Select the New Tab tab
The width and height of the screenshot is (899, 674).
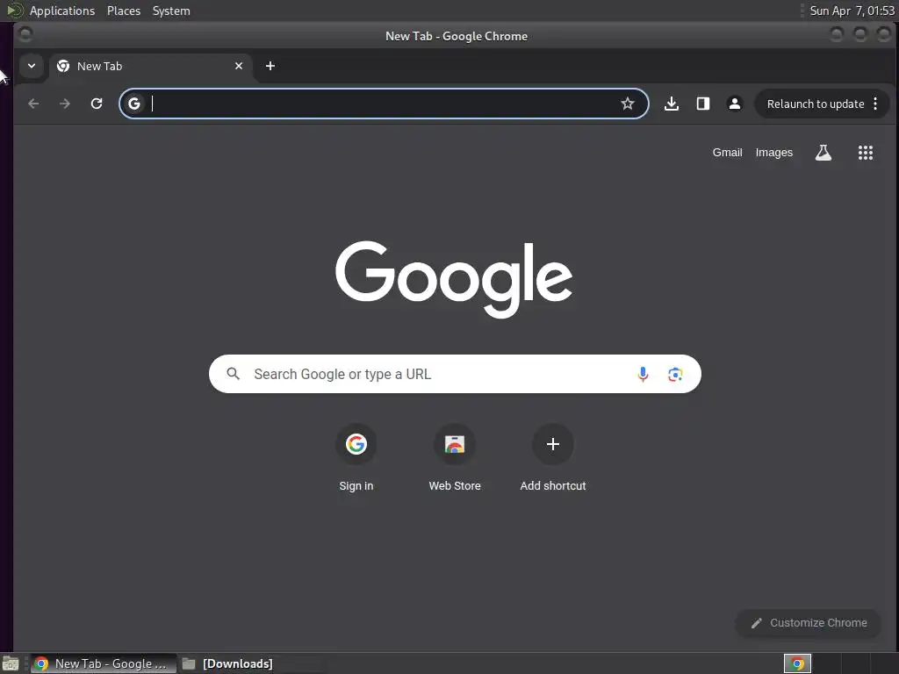151,66
